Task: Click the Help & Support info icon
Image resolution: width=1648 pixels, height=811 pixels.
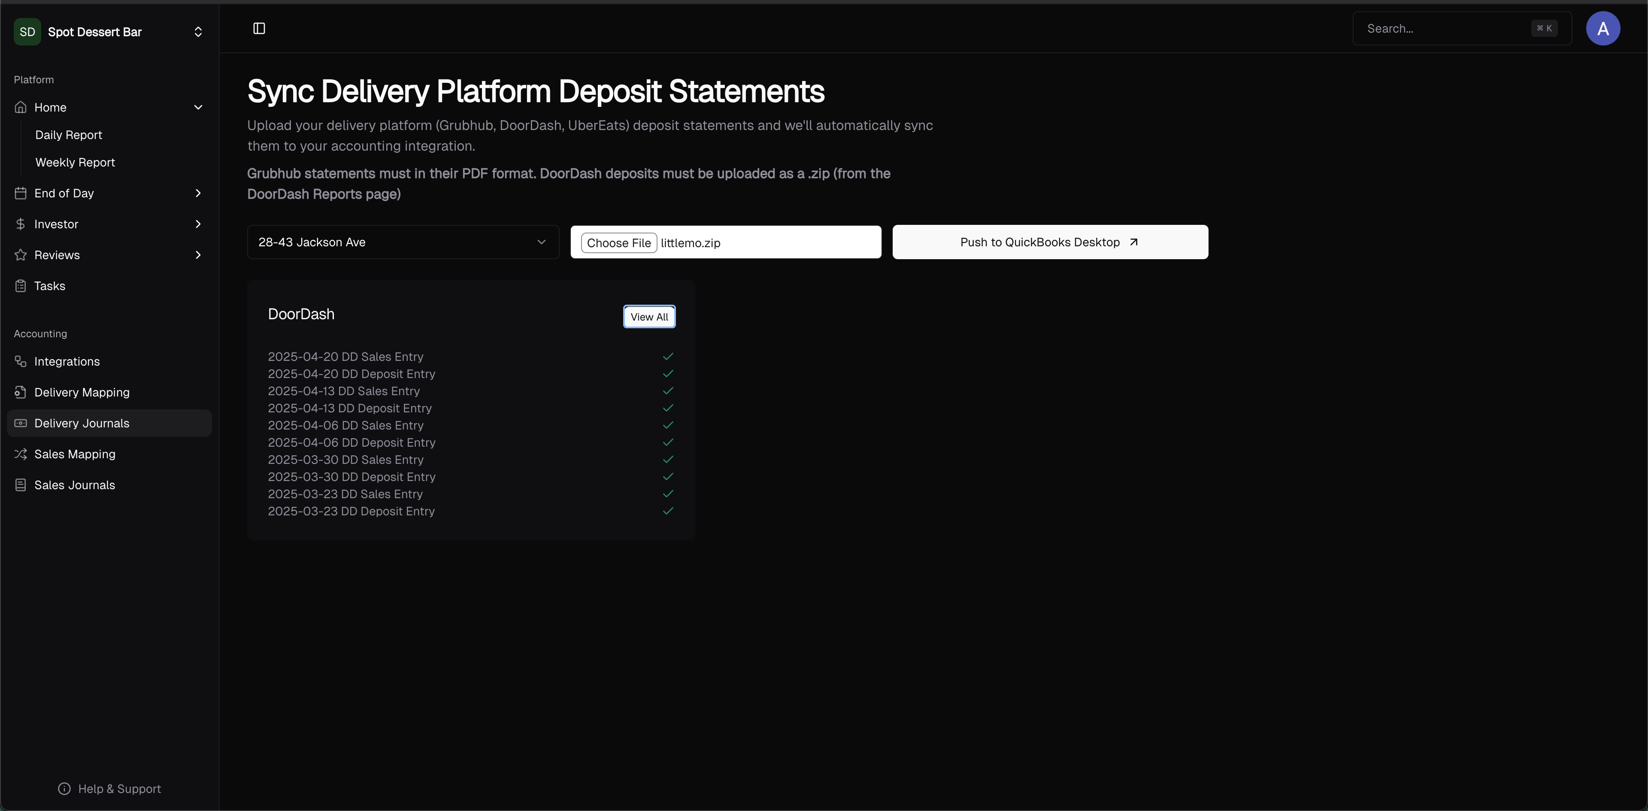Action: click(65, 789)
